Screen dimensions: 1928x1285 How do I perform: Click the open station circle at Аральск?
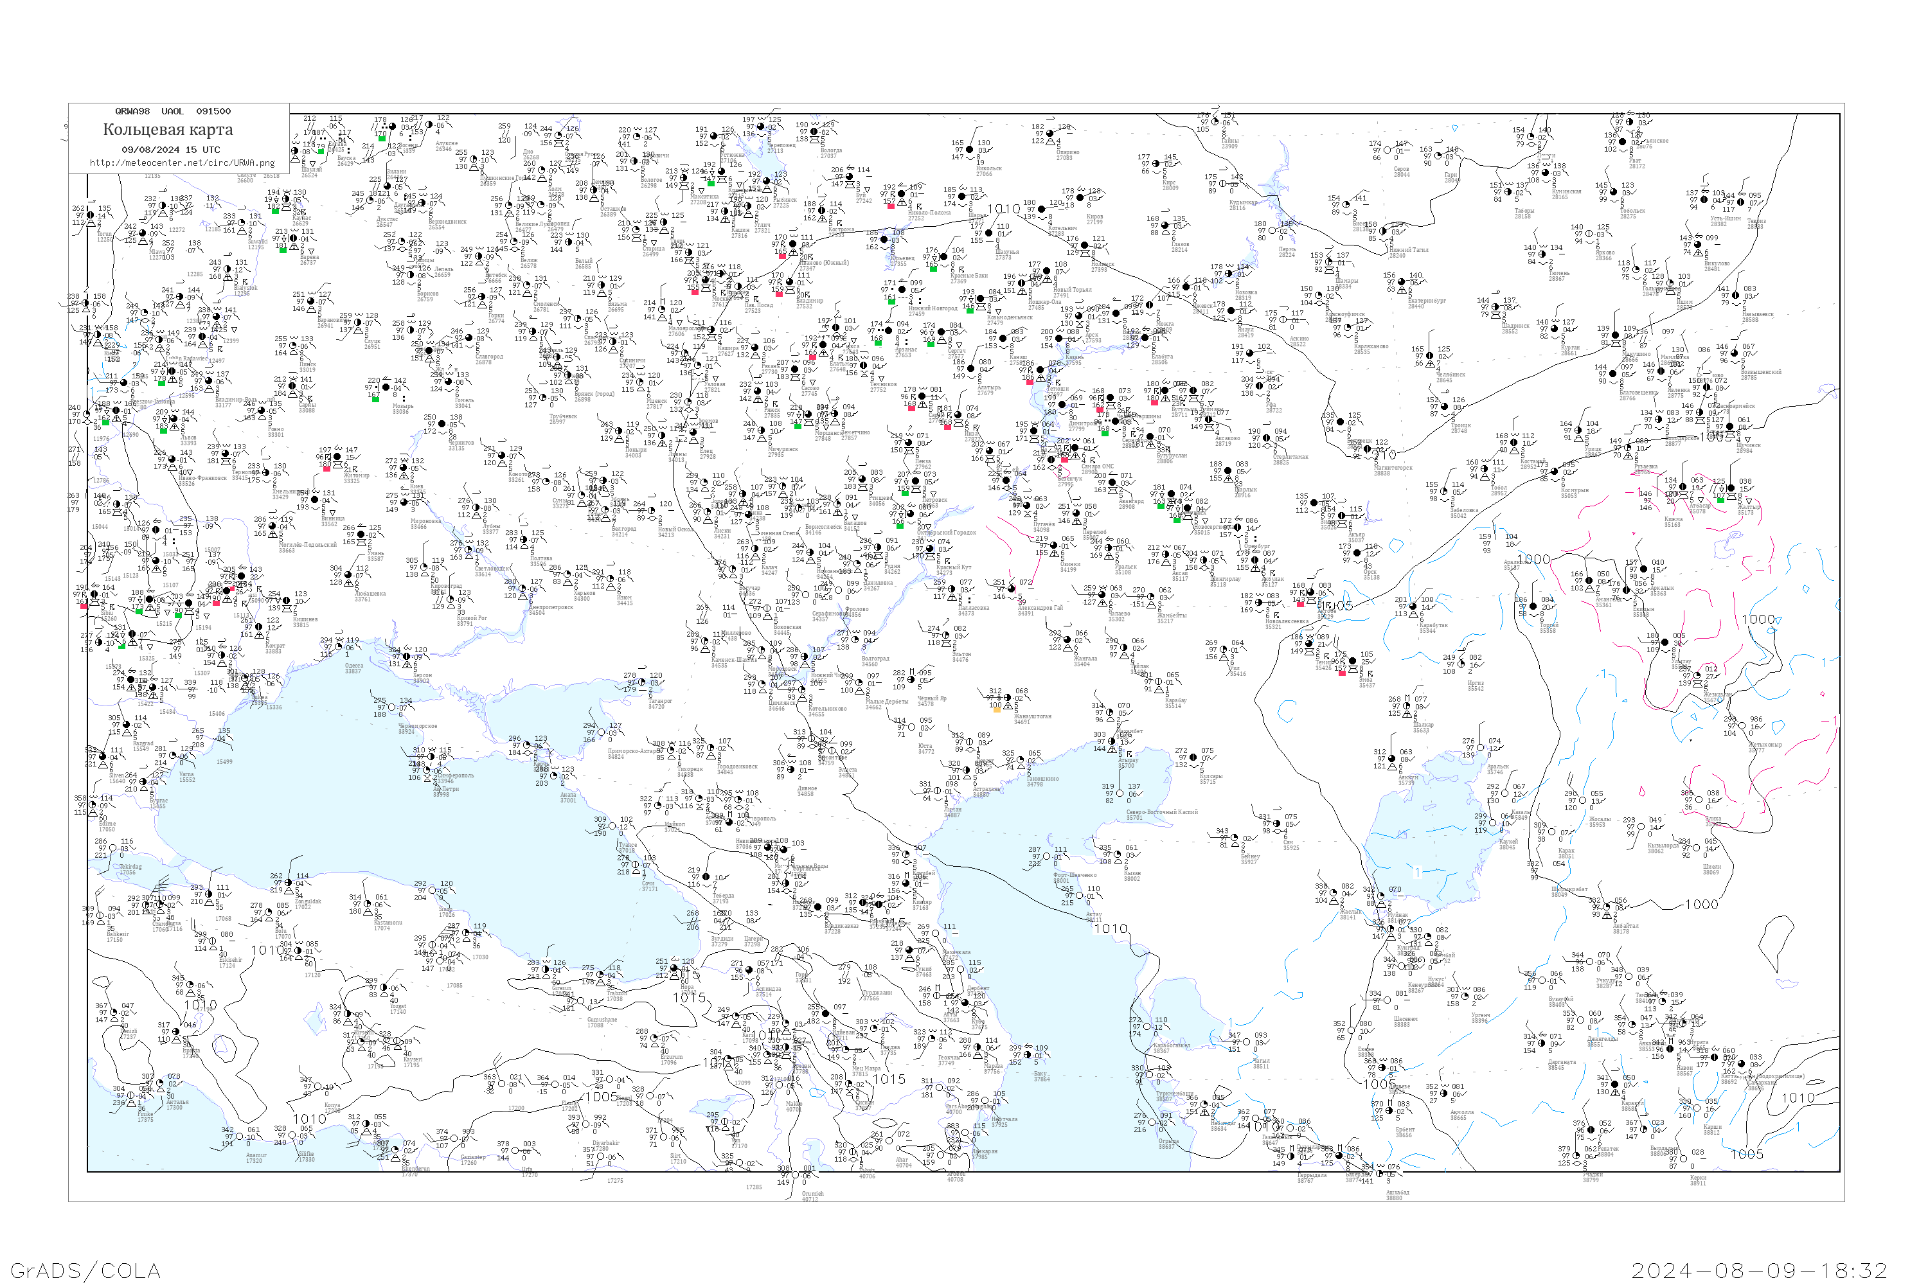point(1481,749)
